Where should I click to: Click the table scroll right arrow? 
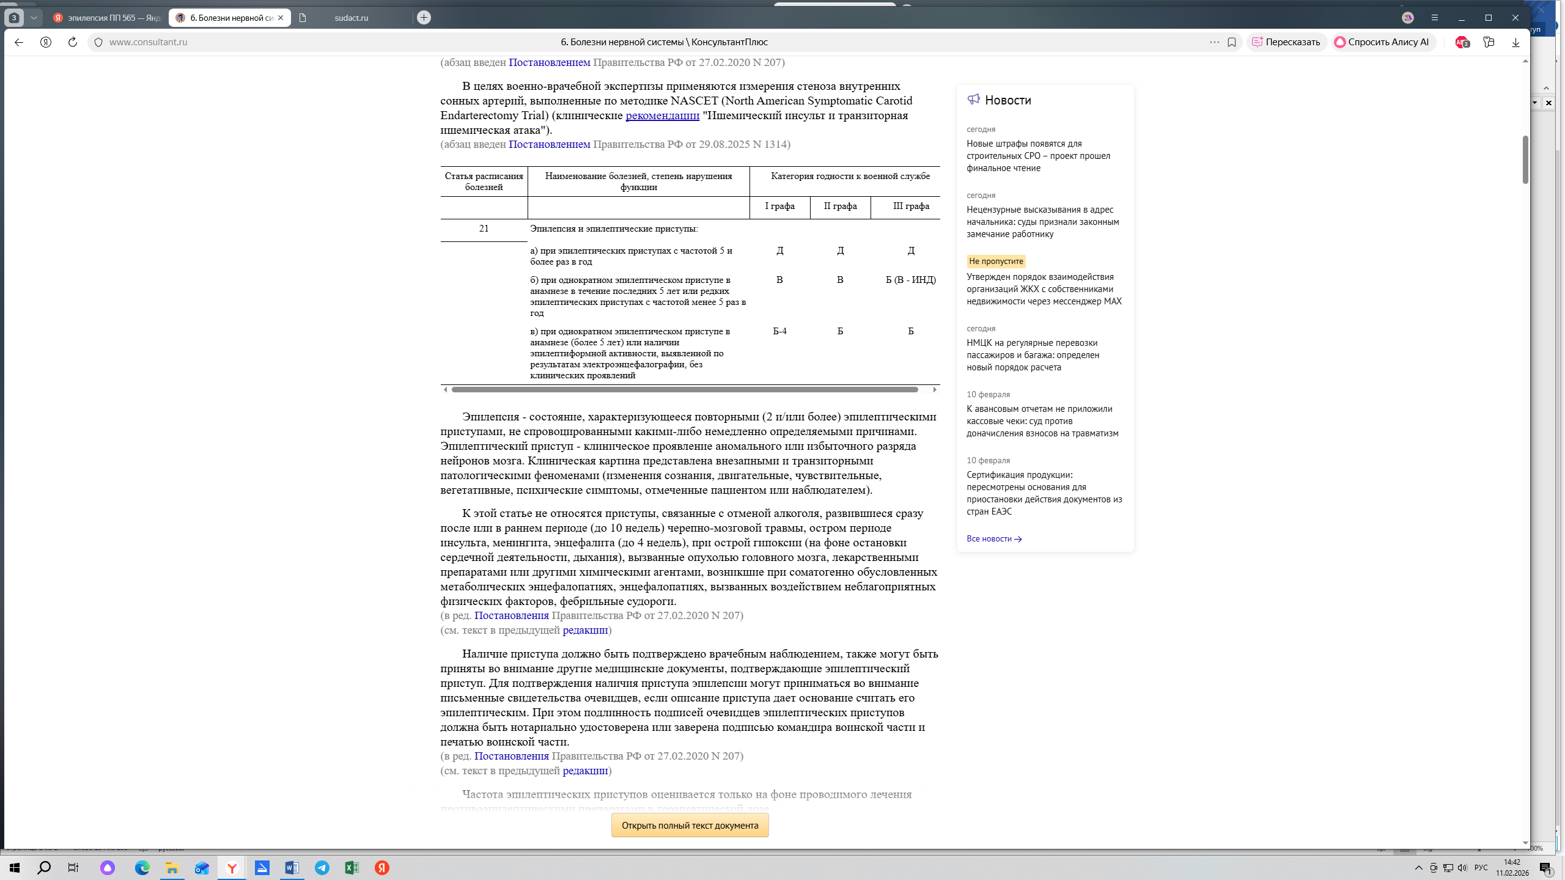935,389
